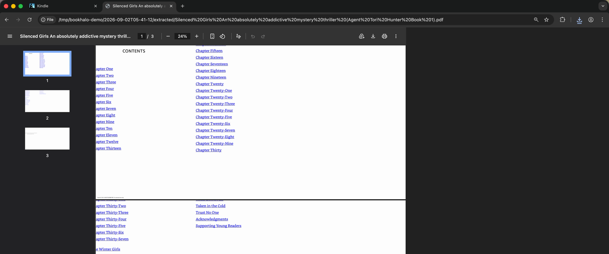Switch to the Kindle tab
Image resolution: width=609 pixels, height=254 pixels.
(63, 6)
